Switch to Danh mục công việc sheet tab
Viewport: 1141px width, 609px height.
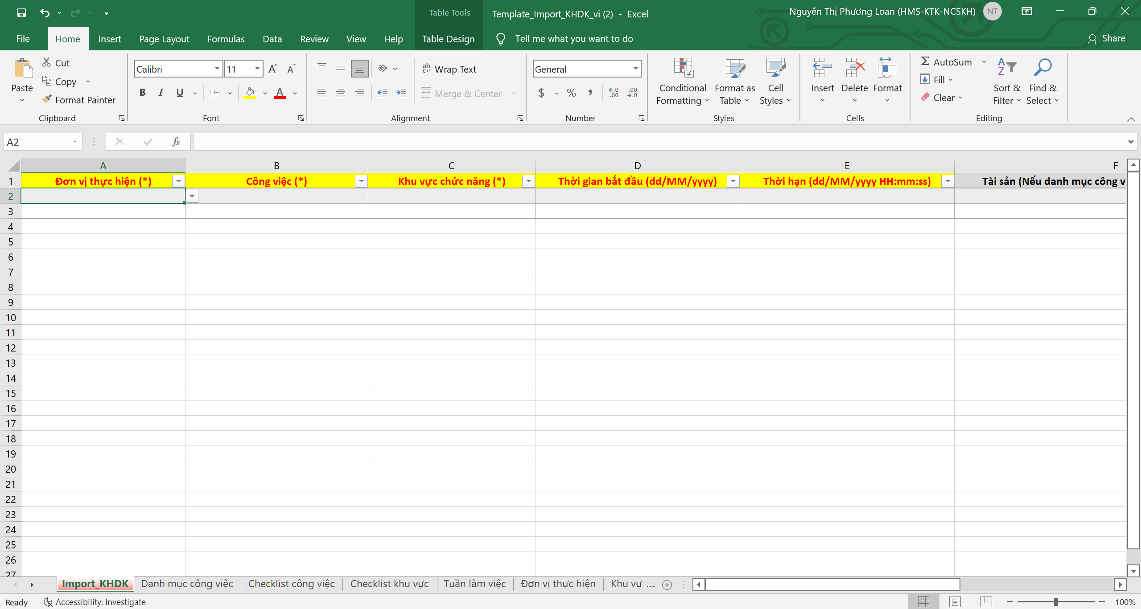click(187, 584)
